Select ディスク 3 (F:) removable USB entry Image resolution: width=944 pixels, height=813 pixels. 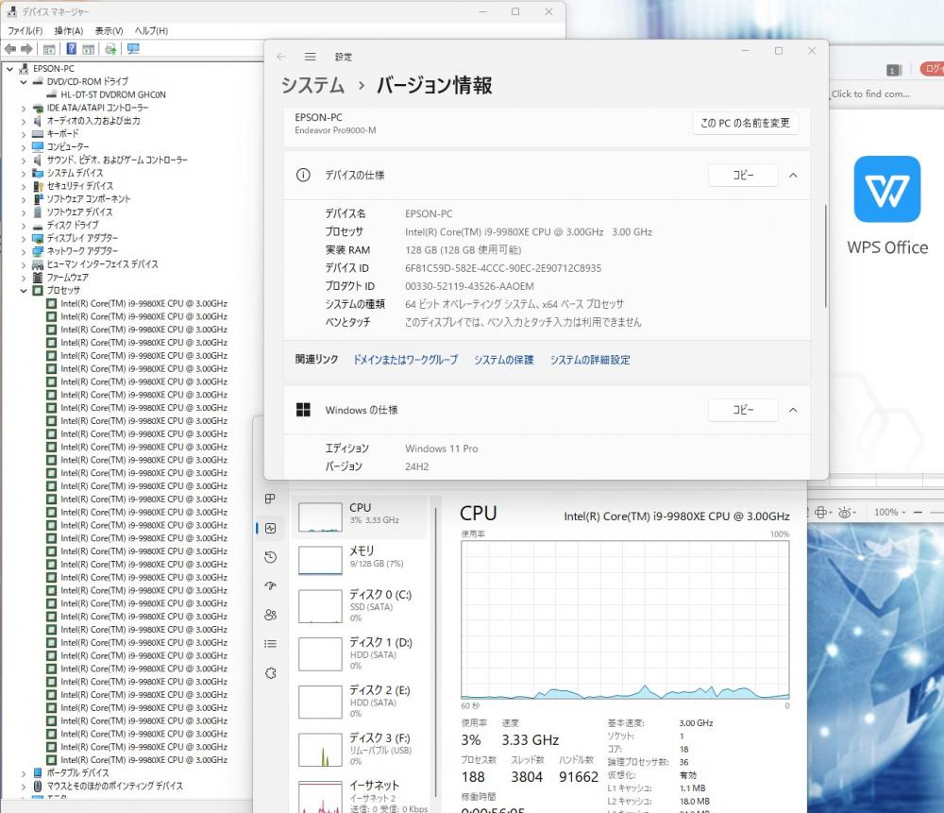(360, 749)
